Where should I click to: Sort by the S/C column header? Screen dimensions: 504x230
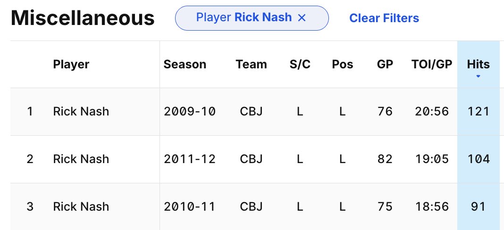300,64
